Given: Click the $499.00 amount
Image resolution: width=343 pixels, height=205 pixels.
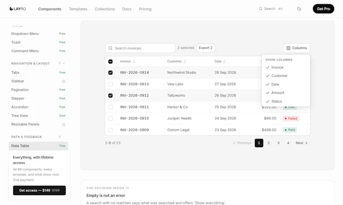Looking at the screenshot, I should pos(269,130).
